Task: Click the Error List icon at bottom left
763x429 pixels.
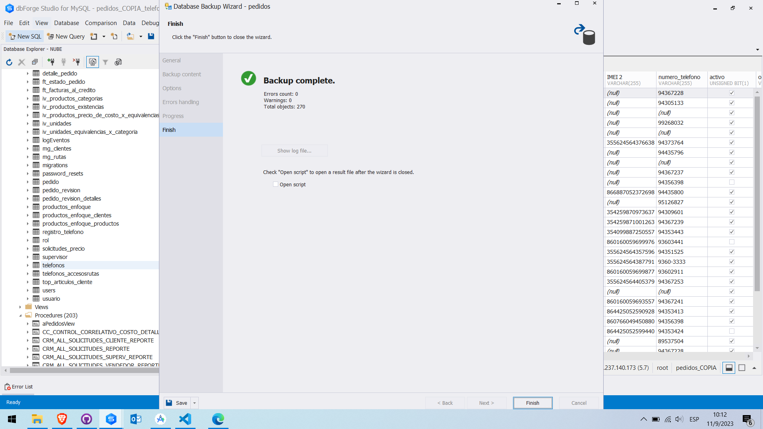Action: [x=7, y=386]
